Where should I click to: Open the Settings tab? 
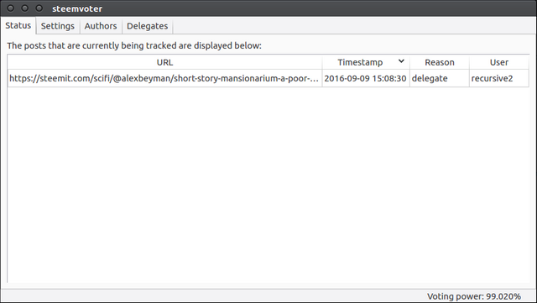pos(58,26)
